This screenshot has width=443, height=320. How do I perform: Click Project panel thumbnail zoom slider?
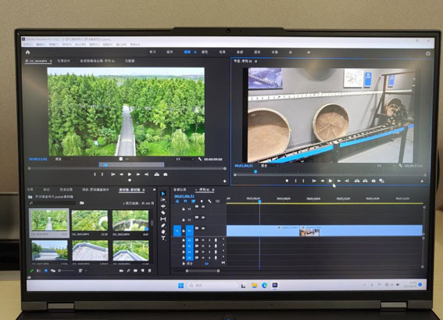(66, 271)
